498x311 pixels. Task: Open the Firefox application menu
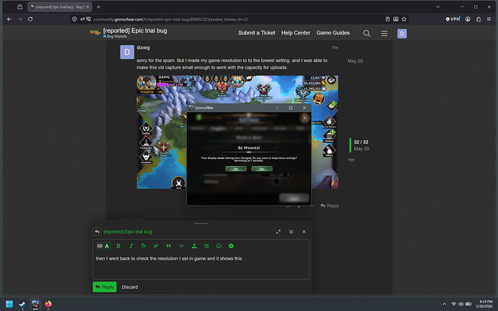coord(489,19)
